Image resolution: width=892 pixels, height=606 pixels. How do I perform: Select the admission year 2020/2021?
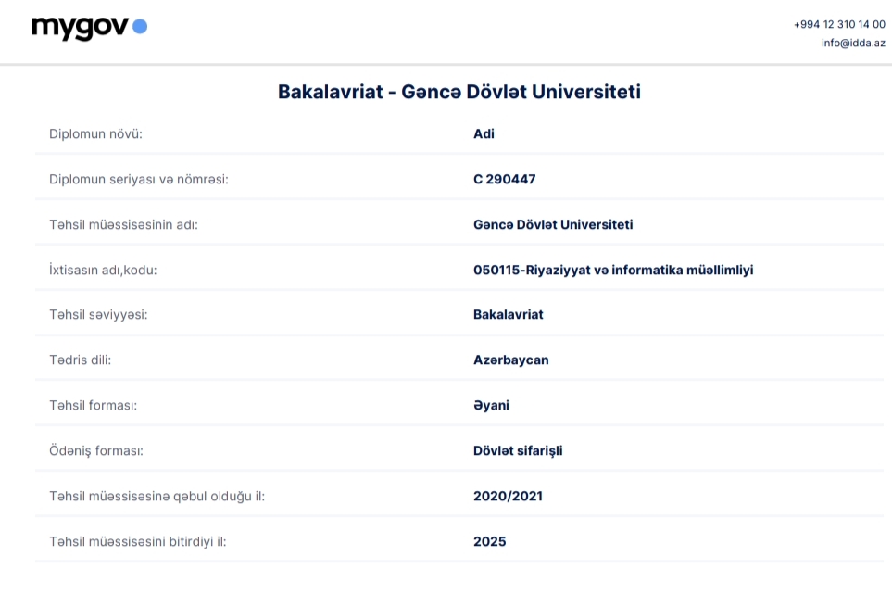(508, 496)
